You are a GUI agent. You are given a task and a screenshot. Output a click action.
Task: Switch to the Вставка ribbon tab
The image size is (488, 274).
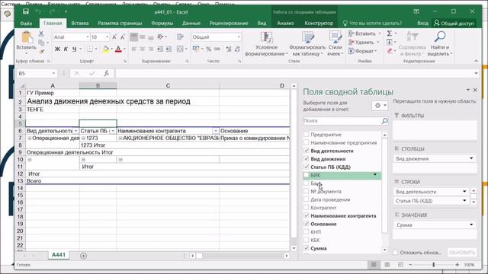[x=79, y=24]
